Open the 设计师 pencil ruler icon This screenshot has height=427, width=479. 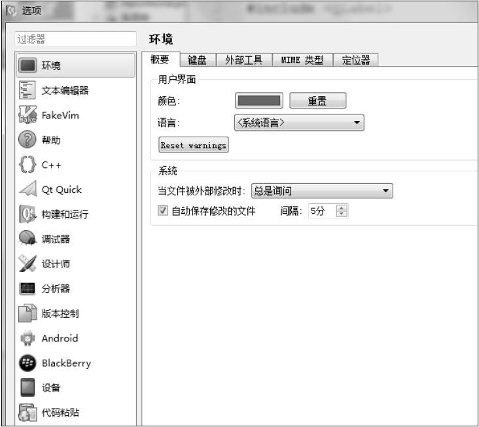click(x=27, y=263)
